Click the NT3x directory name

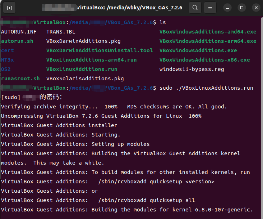tap(8, 60)
